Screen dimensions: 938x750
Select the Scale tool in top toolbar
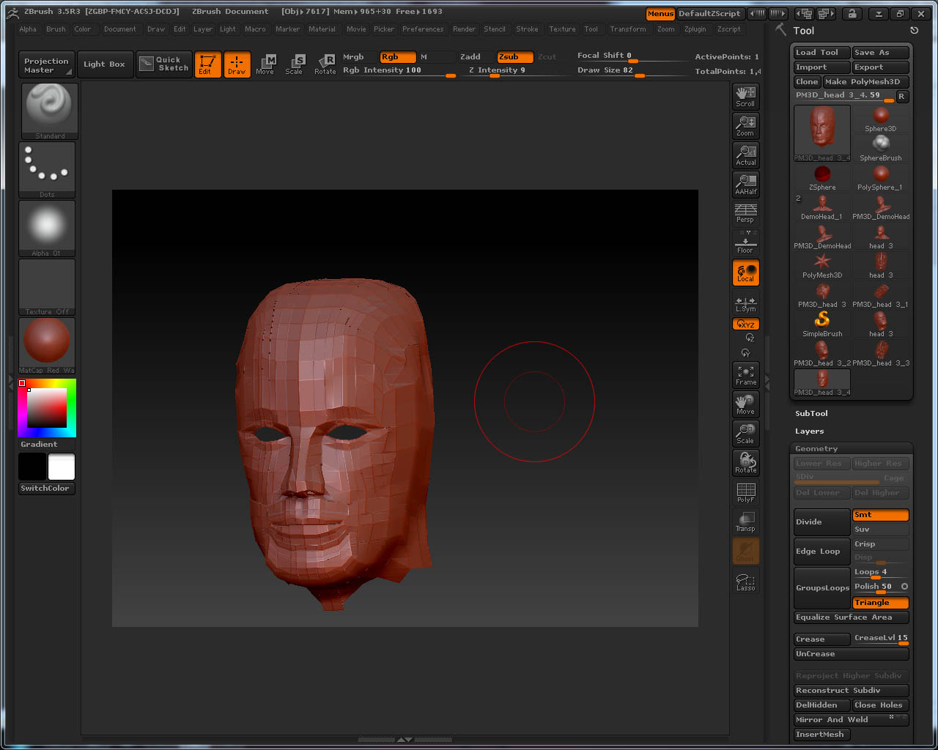click(295, 64)
